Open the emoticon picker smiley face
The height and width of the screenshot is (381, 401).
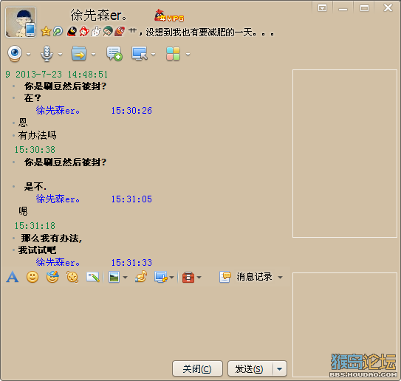(32, 277)
